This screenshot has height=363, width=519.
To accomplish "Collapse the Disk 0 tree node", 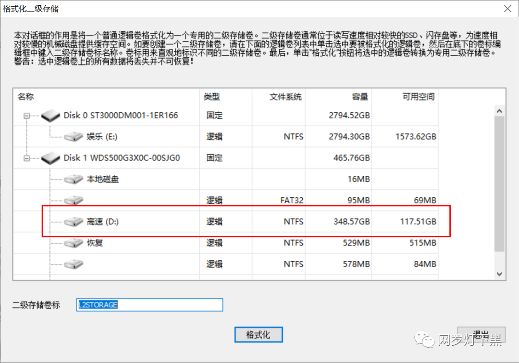I will pyautogui.click(x=26, y=116).
